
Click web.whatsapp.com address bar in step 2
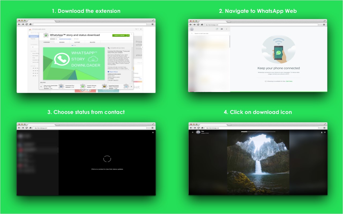[261, 25]
